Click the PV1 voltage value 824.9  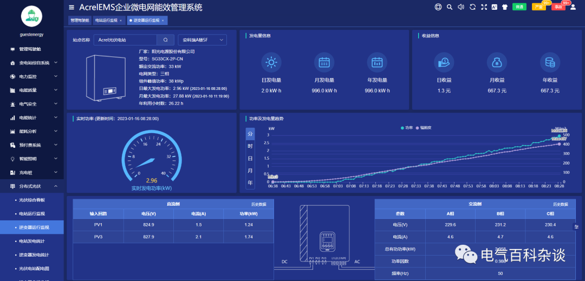click(148, 225)
